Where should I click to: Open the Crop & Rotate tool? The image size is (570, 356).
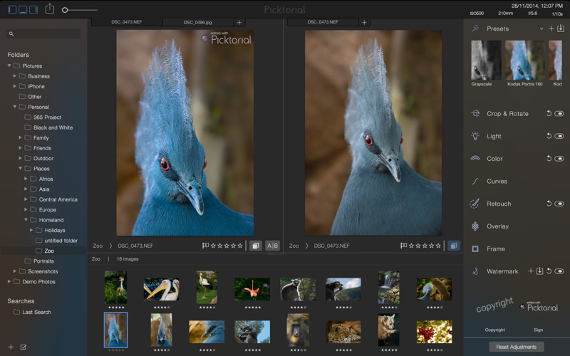pos(507,114)
